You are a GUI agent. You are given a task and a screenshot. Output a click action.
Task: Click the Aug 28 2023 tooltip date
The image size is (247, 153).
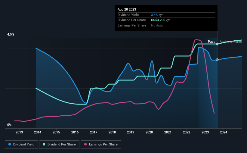click(x=127, y=9)
